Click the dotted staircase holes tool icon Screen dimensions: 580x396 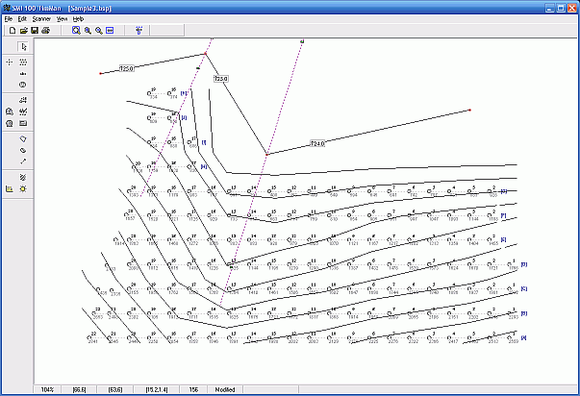point(23,100)
